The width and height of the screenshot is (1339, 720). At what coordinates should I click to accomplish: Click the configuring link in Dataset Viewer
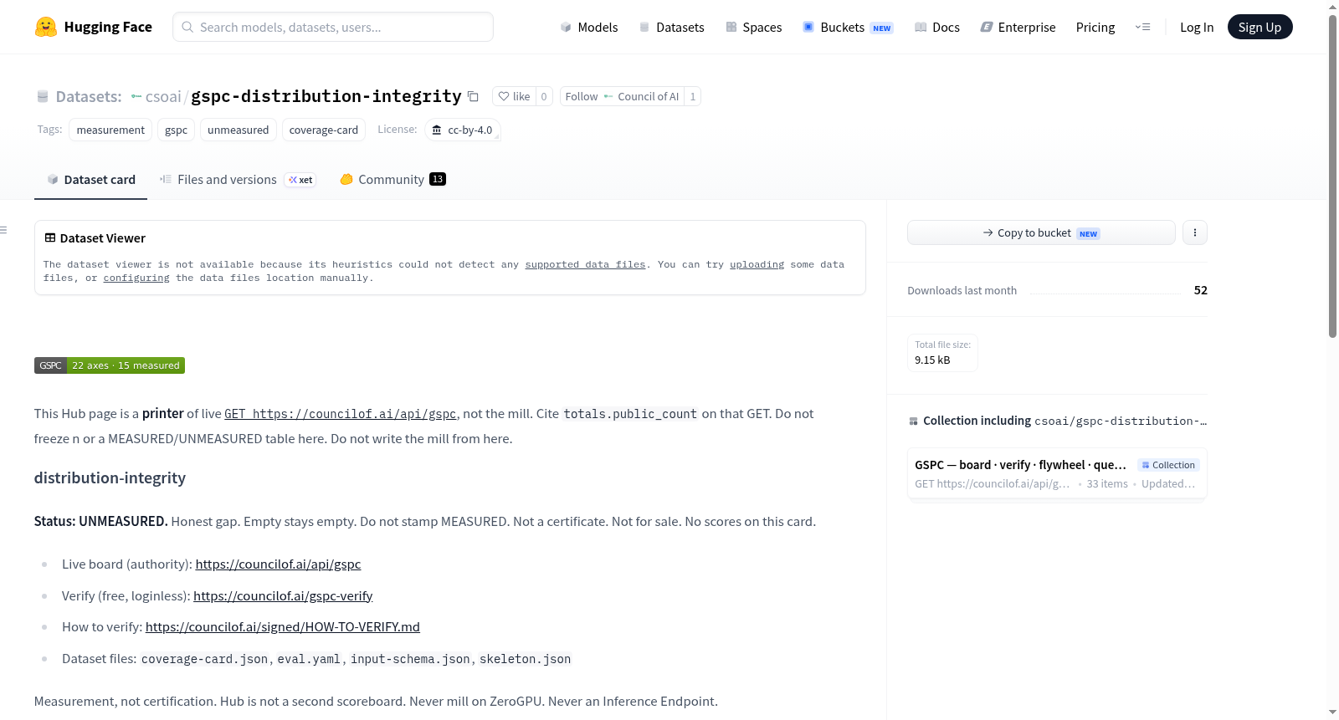tap(136, 278)
